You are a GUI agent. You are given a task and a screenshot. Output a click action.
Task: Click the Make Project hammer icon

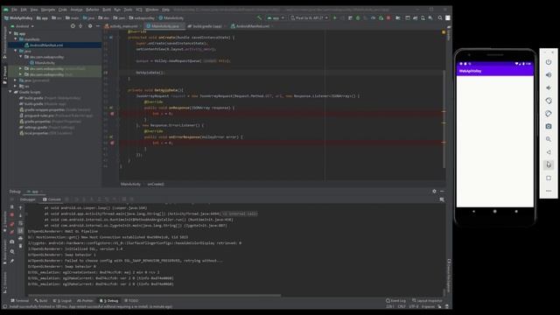(x=260, y=17)
